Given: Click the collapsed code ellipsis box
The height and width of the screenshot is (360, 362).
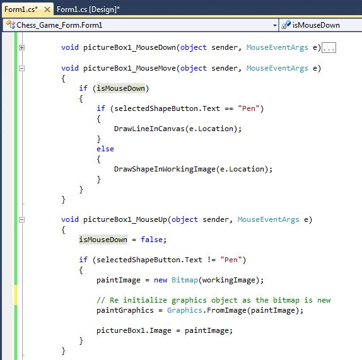Looking at the screenshot, I should click(329, 48).
